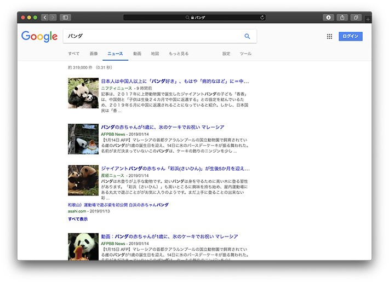
Task: Open the 設定 menu
Action: pos(226,54)
